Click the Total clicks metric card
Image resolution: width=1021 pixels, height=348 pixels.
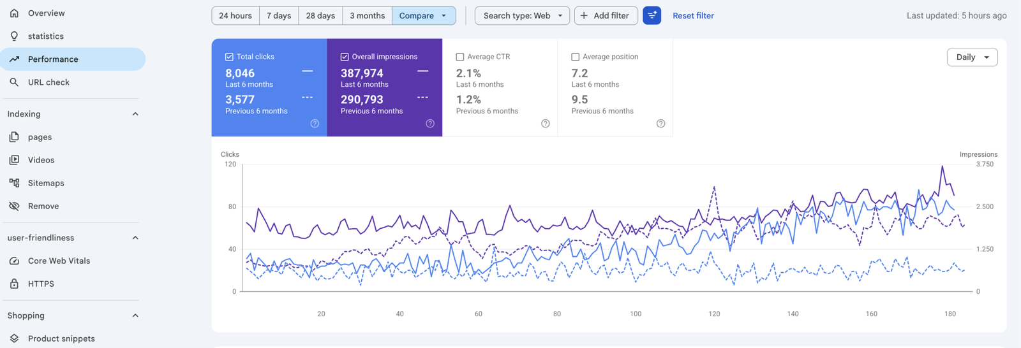[x=269, y=87]
